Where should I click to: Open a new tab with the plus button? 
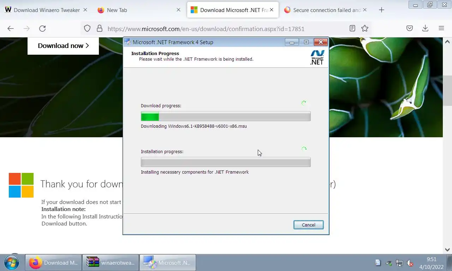click(x=381, y=10)
